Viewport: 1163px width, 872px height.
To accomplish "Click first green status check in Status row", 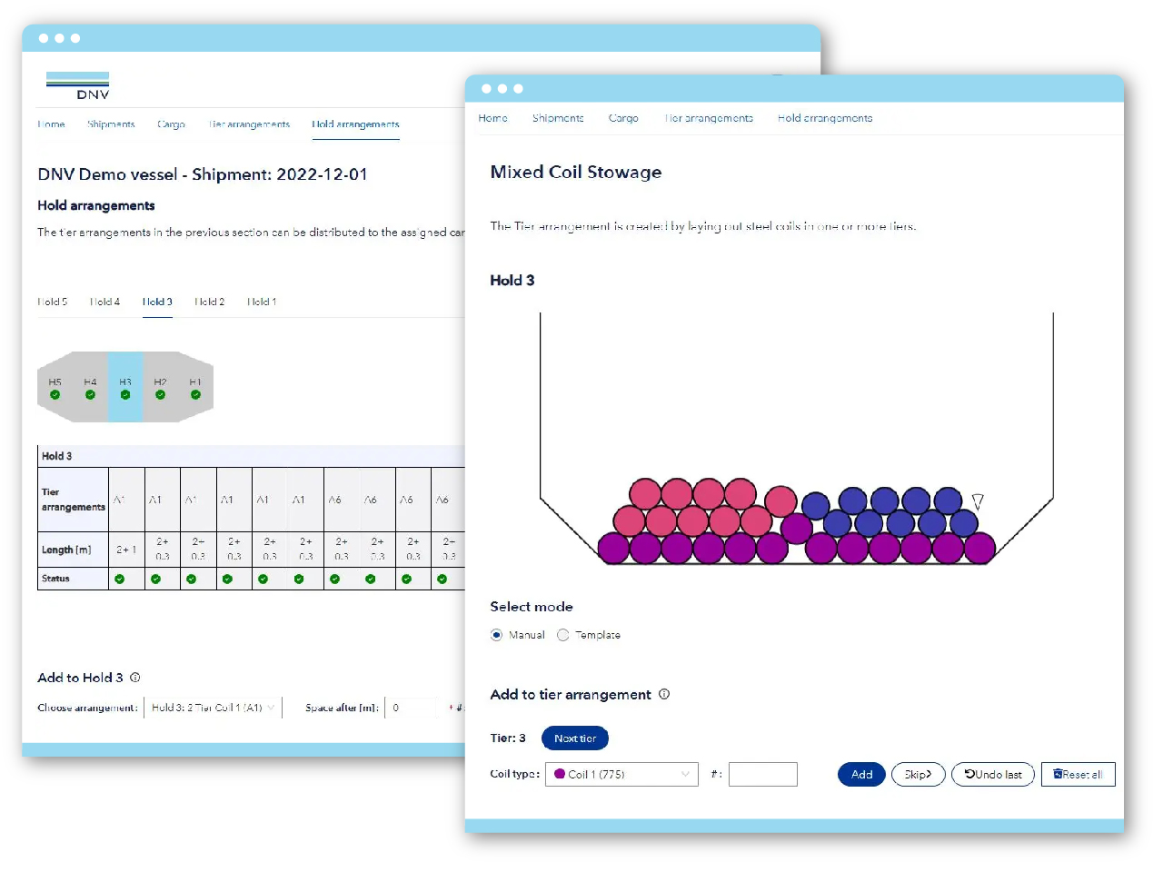I will (x=119, y=579).
